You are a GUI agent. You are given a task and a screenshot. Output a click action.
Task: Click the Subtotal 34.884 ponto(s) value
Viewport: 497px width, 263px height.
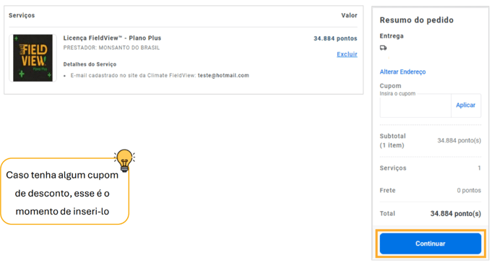click(x=459, y=140)
